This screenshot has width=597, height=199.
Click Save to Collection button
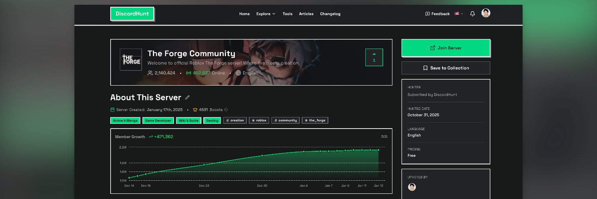tap(446, 68)
